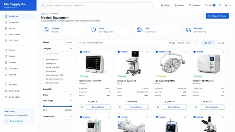Click Clear All filters link
This screenshot has height=132, width=235.
pyautogui.click(x=69, y=42)
